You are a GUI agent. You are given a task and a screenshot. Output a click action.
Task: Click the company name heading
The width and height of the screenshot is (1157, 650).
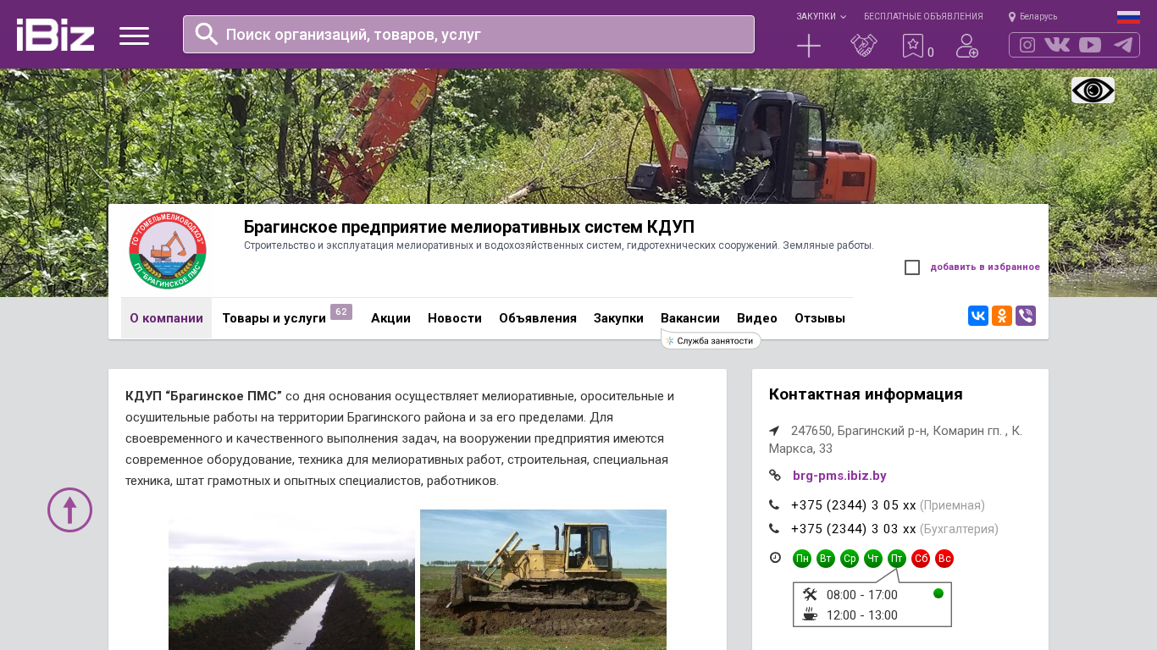click(x=469, y=227)
